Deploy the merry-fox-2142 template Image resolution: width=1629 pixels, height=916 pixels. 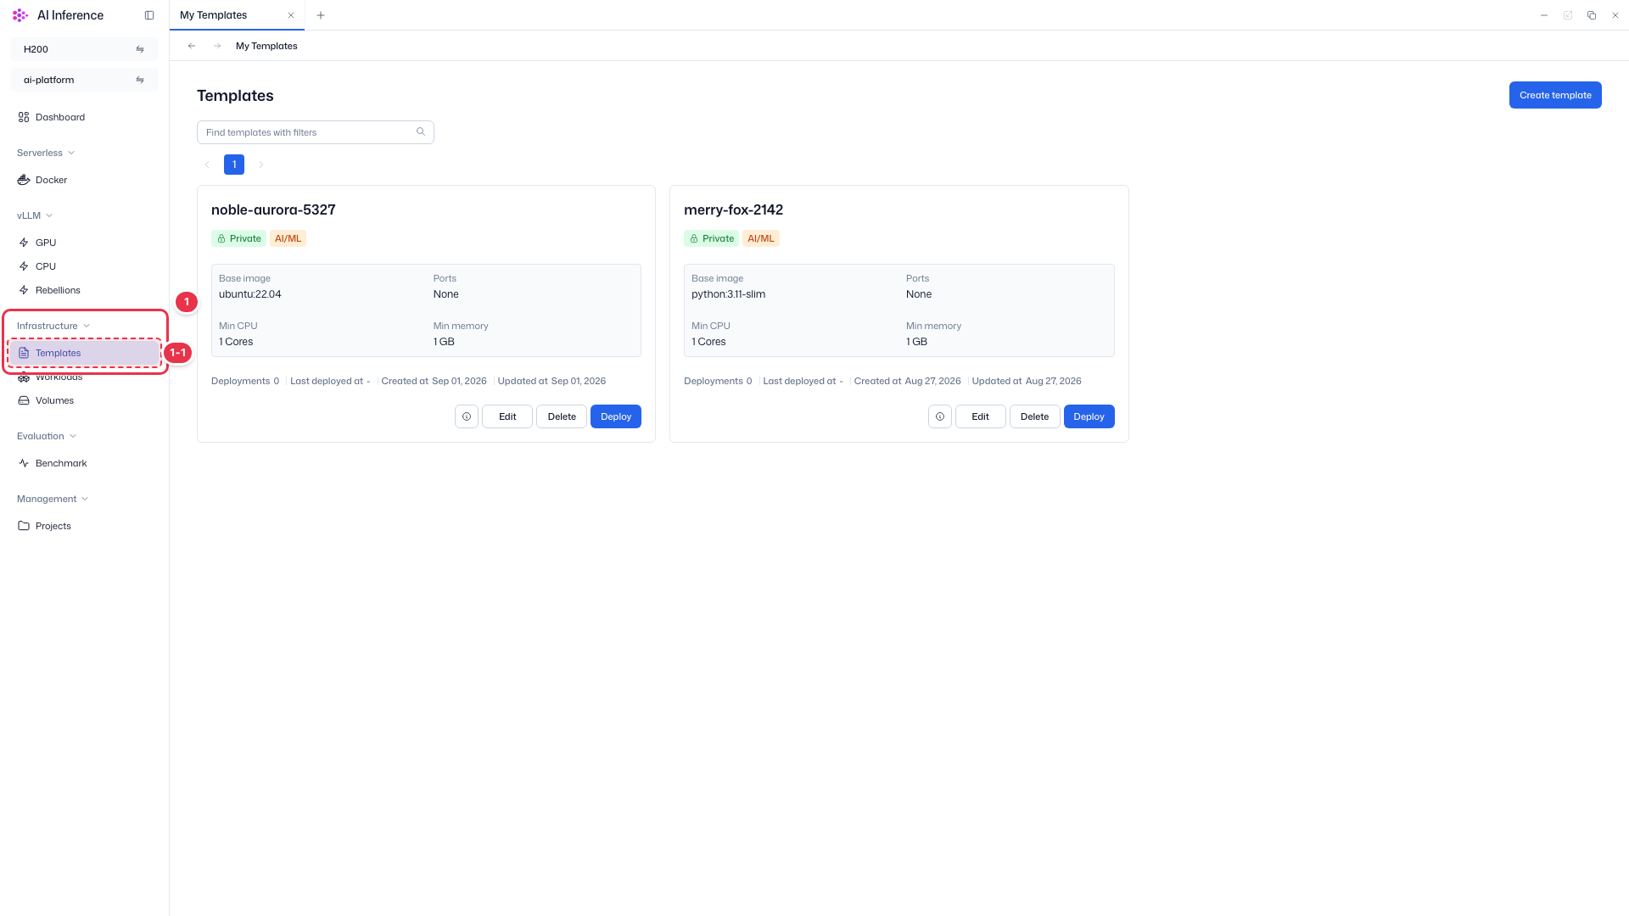(1089, 416)
